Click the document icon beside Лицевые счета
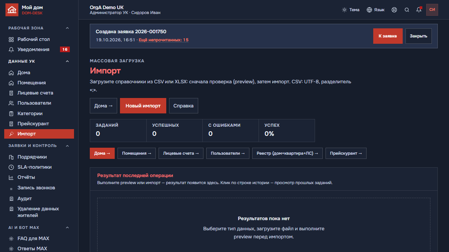The width and height of the screenshot is (449, 252). click(x=11, y=93)
